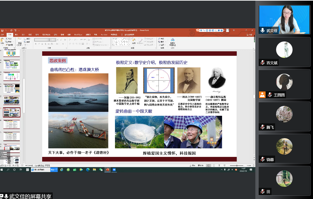Click the Windows Start button
Viewport: 313px width, 199px height.
[2, 170]
